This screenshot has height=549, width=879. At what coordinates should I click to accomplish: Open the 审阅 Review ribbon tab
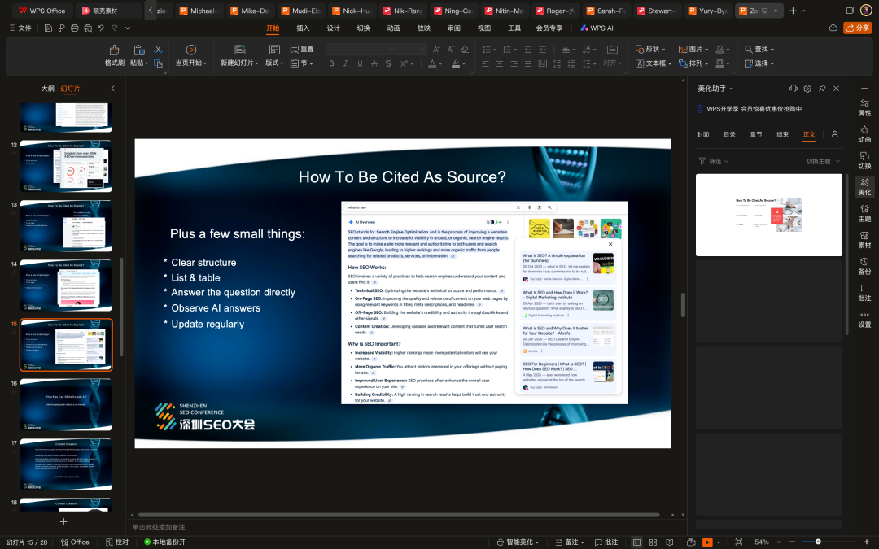pyautogui.click(x=453, y=28)
